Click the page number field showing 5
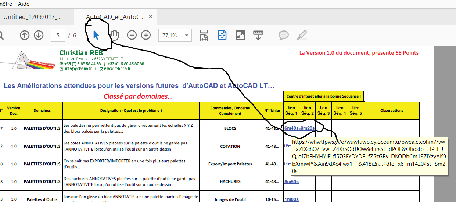Screen dimensions: 456x202 click(x=58, y=36)
